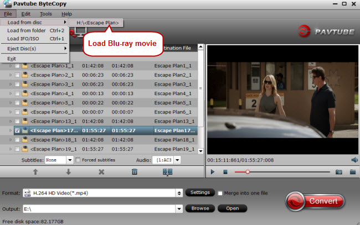Choose Exit from File menu
The image size is (360, 225).
(34, 59)
